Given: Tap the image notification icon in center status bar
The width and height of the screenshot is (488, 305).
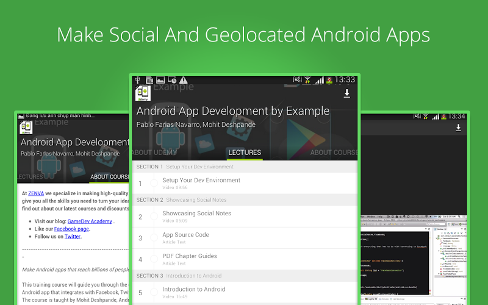Looking at the screenshot, I should (160, 81).
